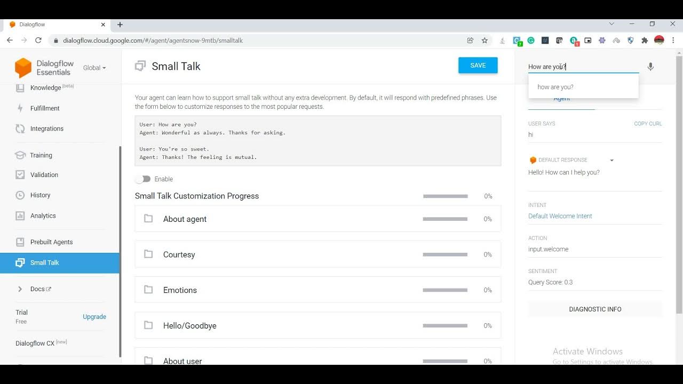The height and width of the screenshot is (384, 683).
Task: Expand the Emotions category
Action: 318,290
